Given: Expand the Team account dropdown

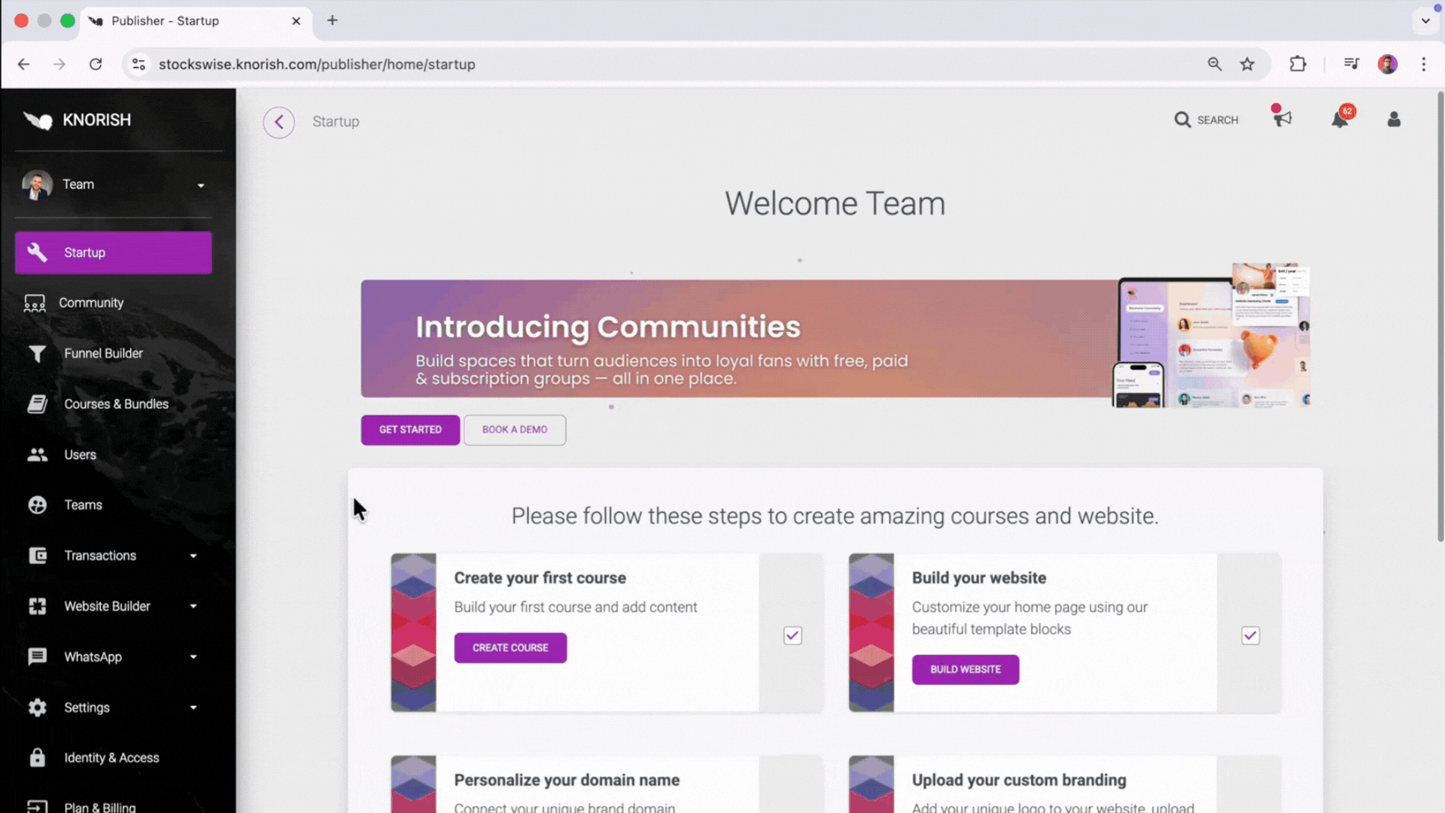Looking at the screenshot, I should [x=200, y=185].
